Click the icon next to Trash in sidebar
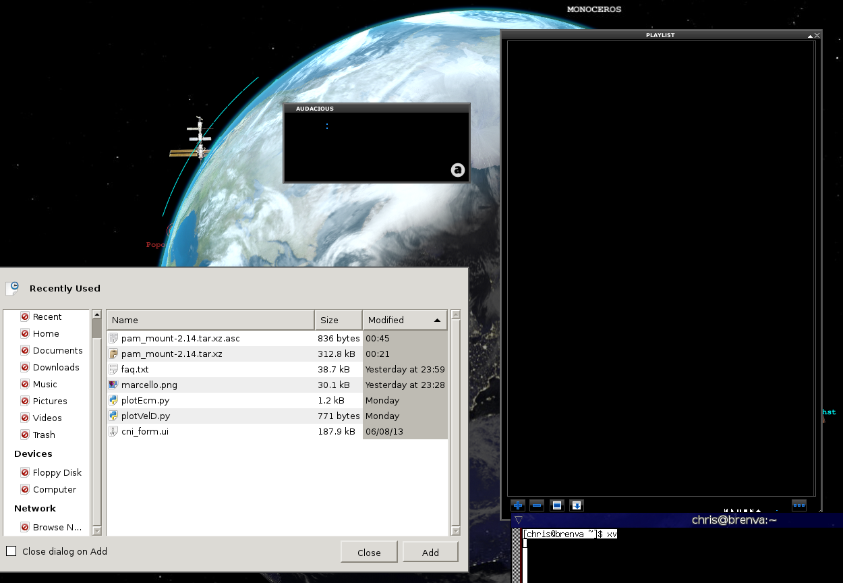The image size is (843, 583). [x=25, y=435]
